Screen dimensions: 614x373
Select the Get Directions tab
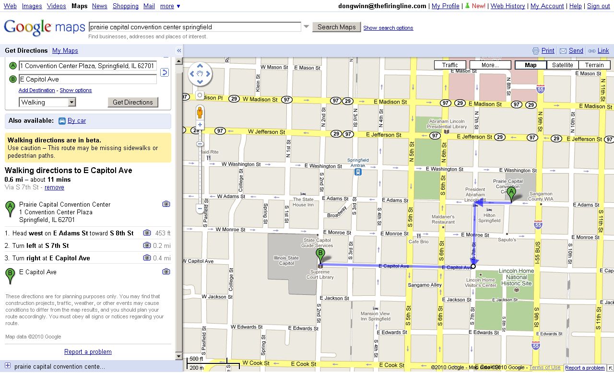pos(26,50)
